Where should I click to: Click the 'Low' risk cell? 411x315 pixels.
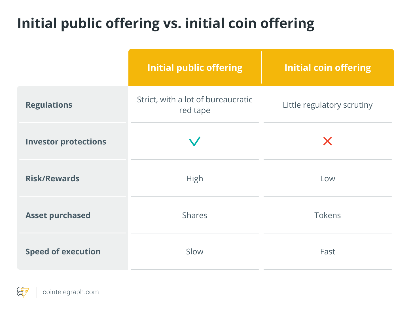click(328, 178)
